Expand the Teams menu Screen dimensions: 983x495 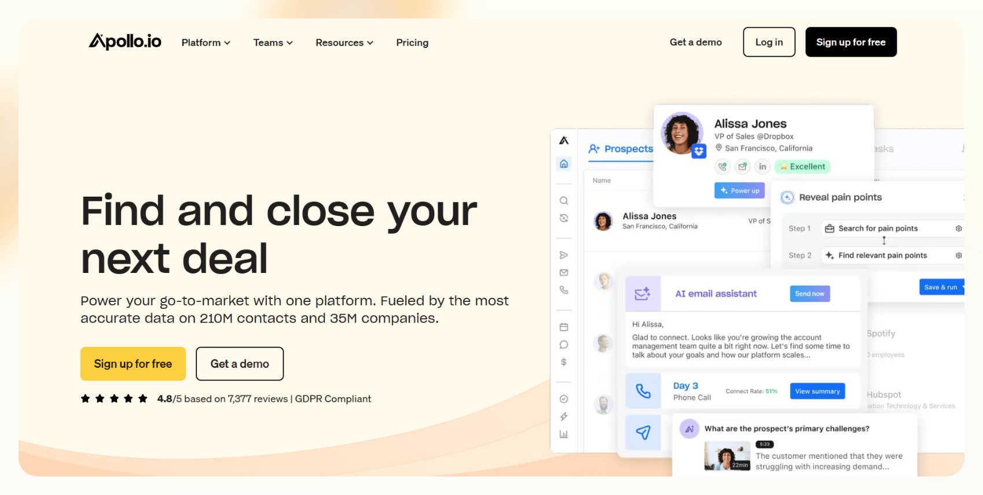tap(273, 42)
